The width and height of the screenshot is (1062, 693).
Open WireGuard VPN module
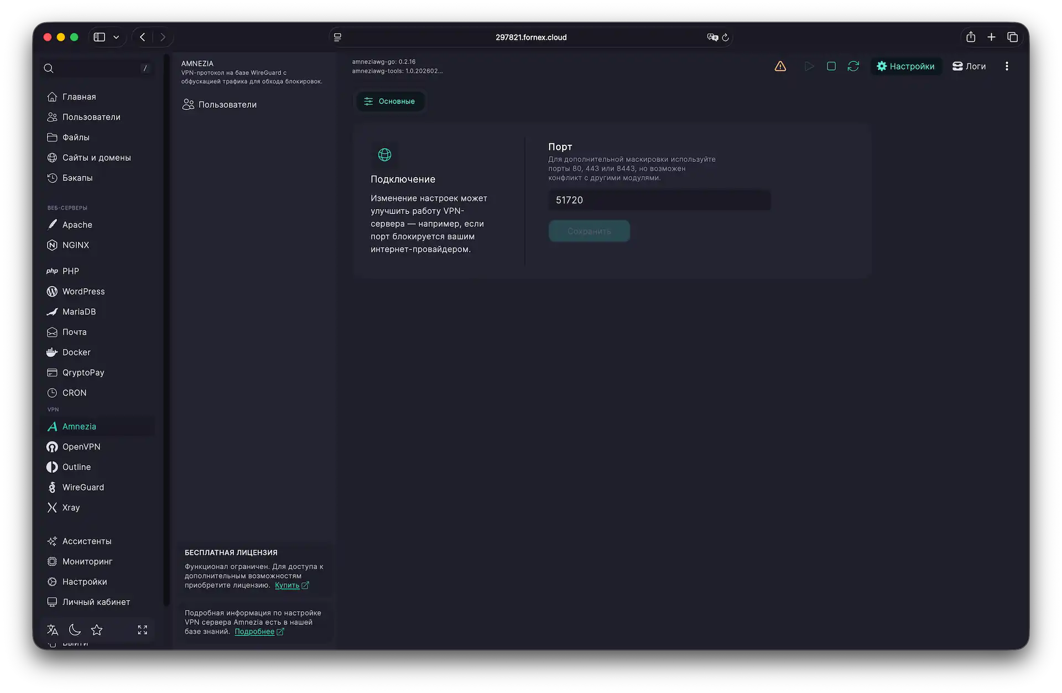coord(83,487)
